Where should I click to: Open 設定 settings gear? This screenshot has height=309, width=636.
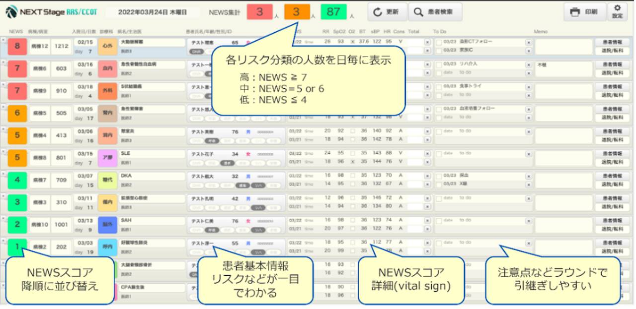pyautogui.click(x=618, y=12)
